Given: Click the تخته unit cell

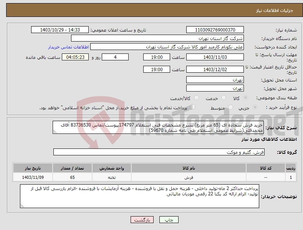Looking at the screenshot, I should pos(112,177).
